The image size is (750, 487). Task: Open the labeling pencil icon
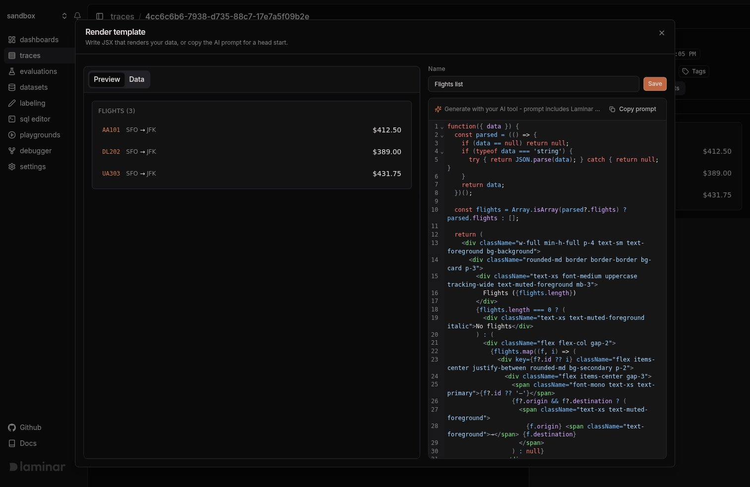12,103
